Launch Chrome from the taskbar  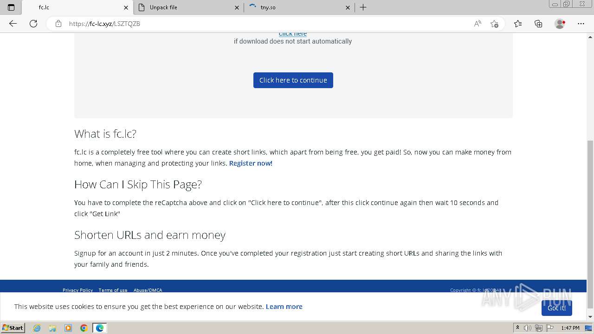(x=84, y=328)
